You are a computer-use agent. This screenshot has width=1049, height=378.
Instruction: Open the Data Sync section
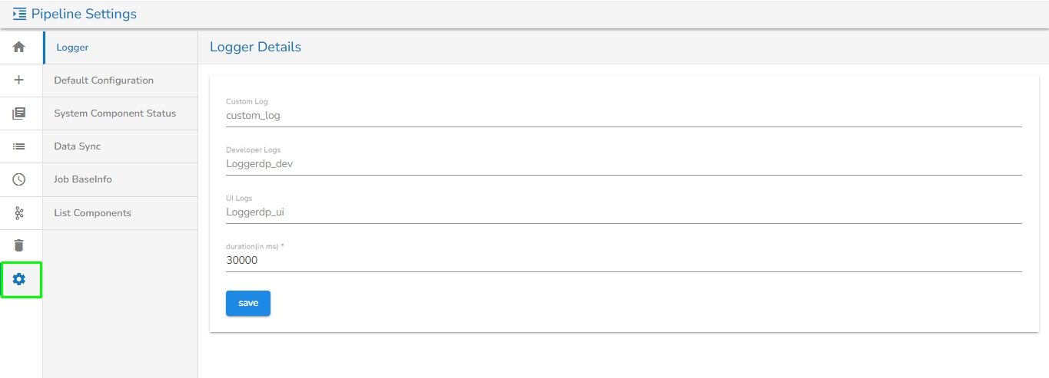point(78,146)
